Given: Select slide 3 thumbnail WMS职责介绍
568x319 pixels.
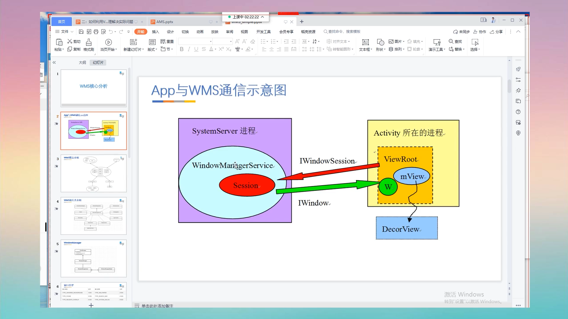Looking at the screenshot, I should [x=93, y=173].
